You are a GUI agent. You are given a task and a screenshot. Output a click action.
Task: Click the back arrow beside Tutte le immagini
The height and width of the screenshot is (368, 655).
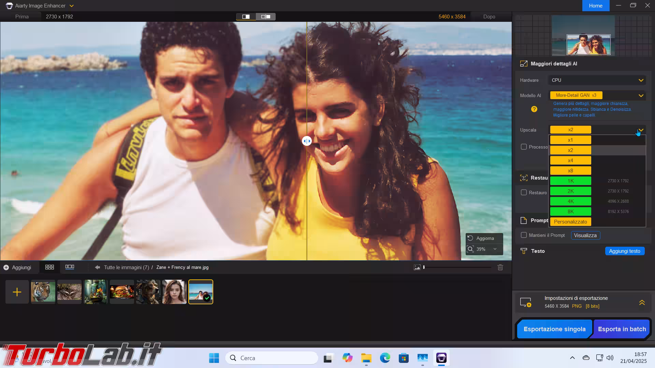pyautogui.click(x=98, y=267)
